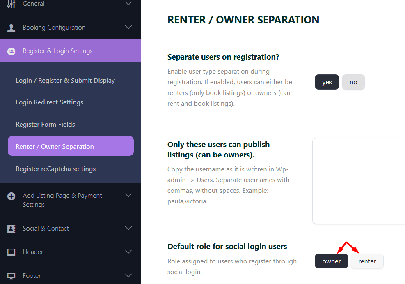Select yes for separate users on registration
Viewport: 405px width, 284px height.
click(327, 82)
